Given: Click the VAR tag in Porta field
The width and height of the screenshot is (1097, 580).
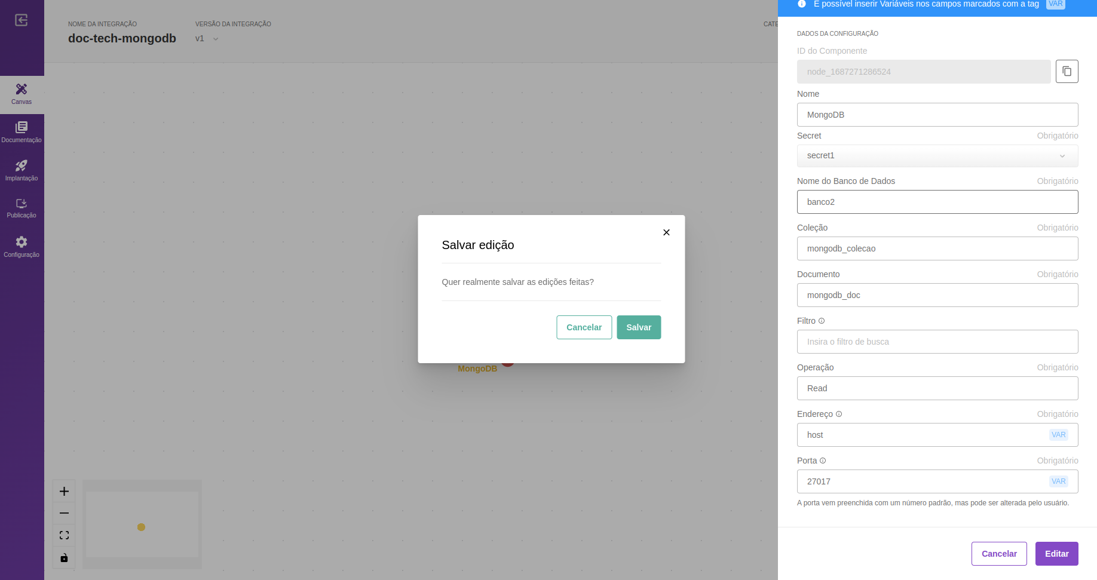Looking at the screenshot, I should click(x=1058, y=481).
